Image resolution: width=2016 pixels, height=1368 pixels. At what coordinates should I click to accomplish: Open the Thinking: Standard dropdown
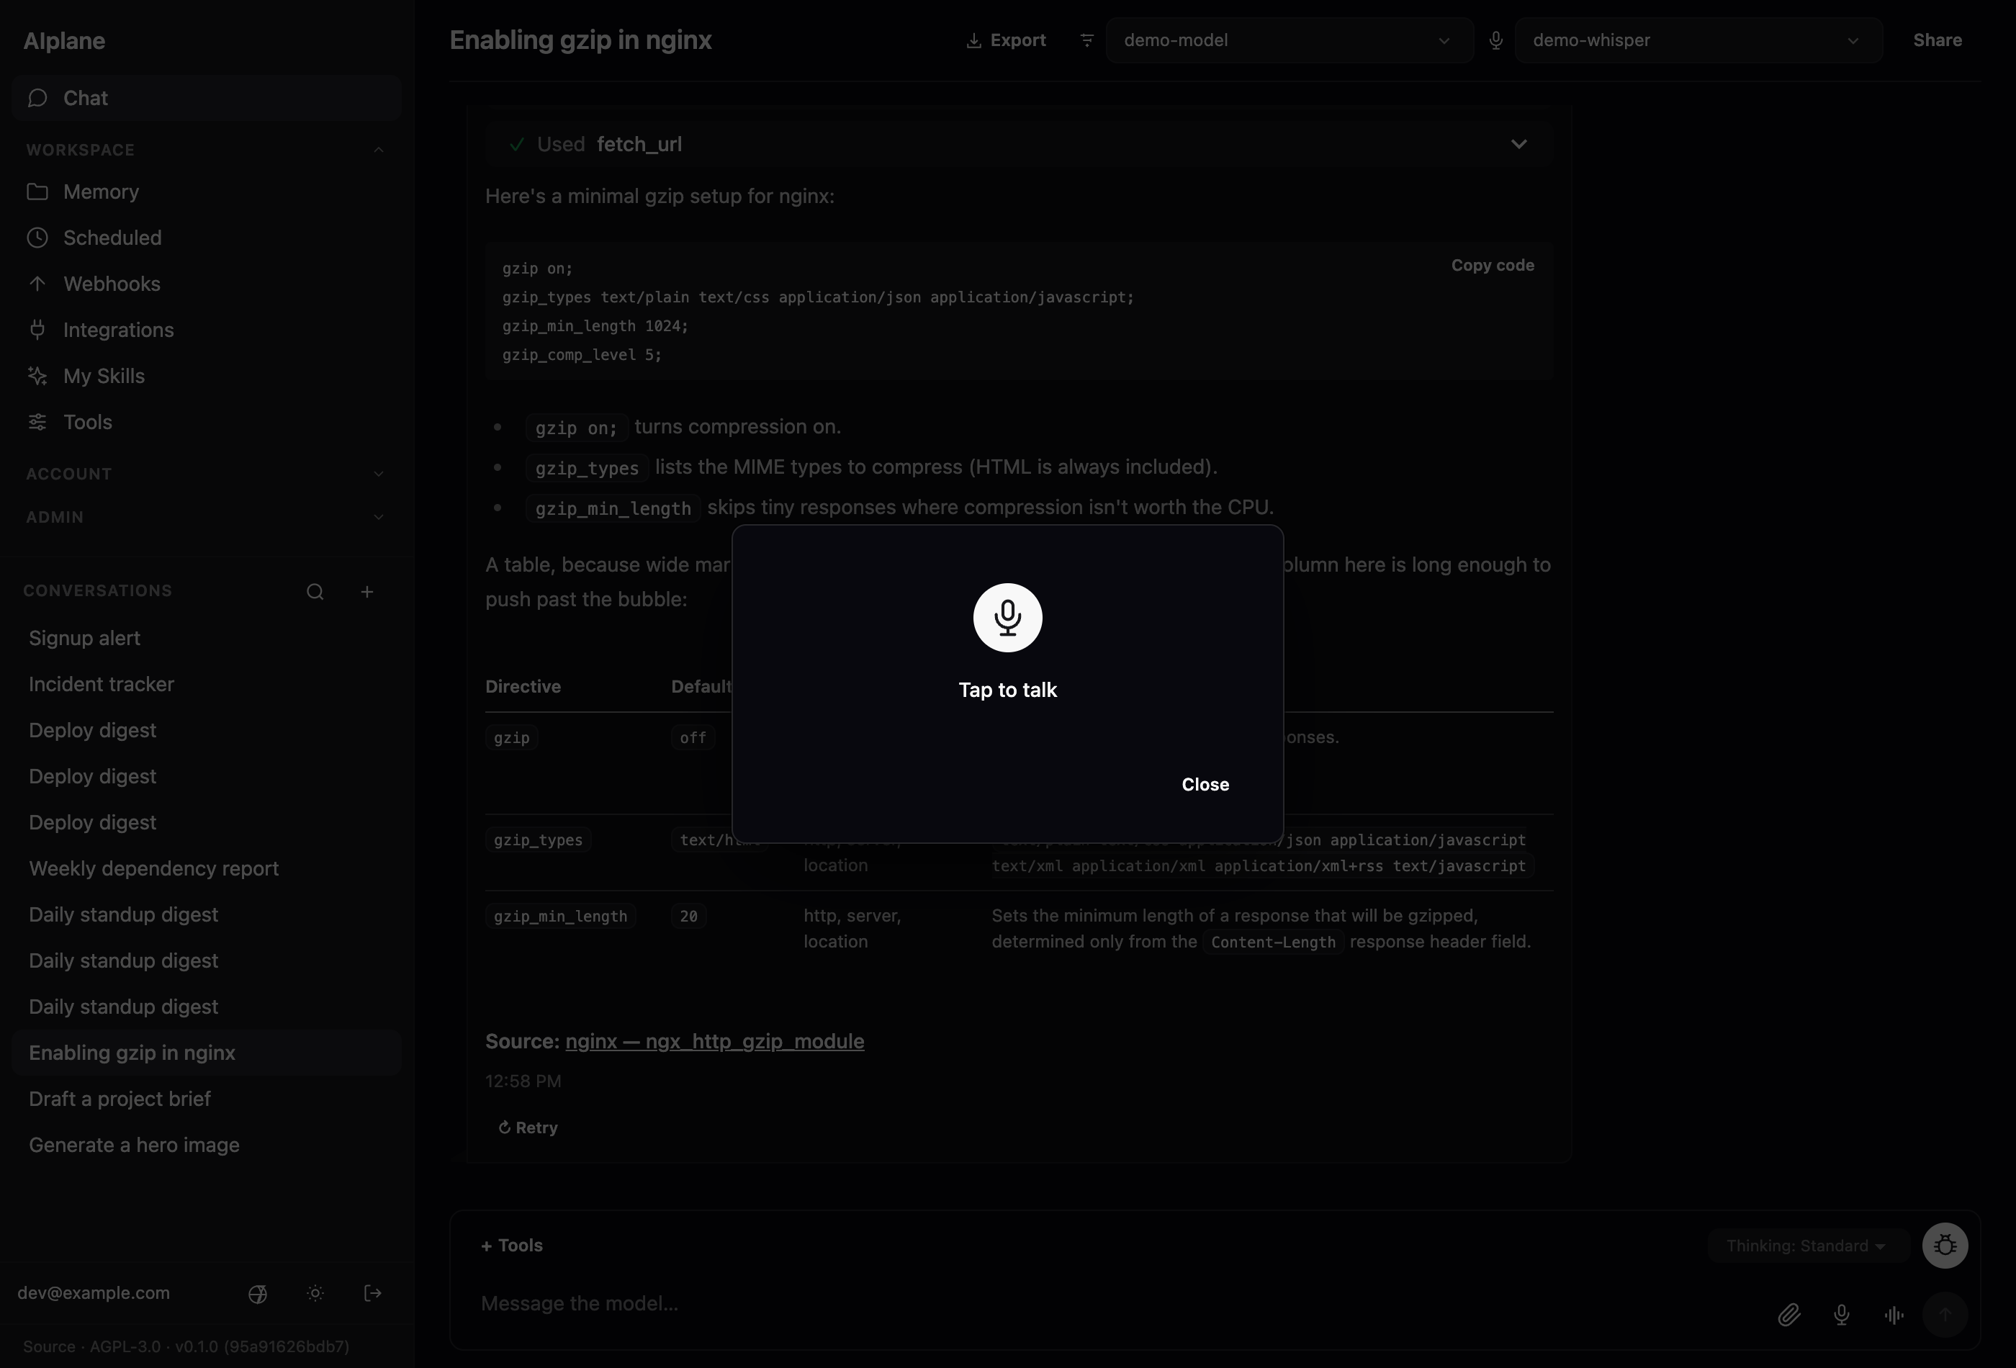tap(1807, 1246)
